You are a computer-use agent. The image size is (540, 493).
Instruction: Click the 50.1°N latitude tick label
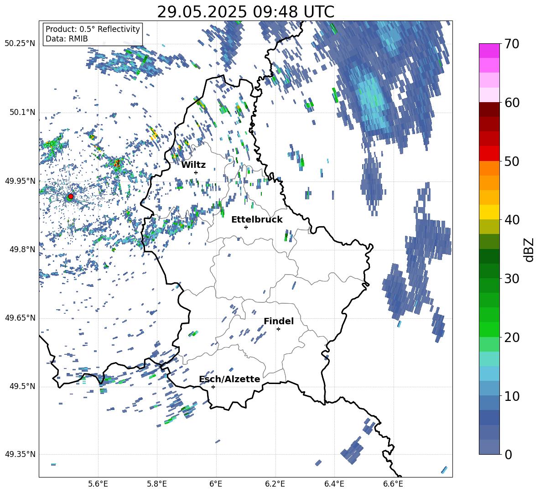point(22,112)
